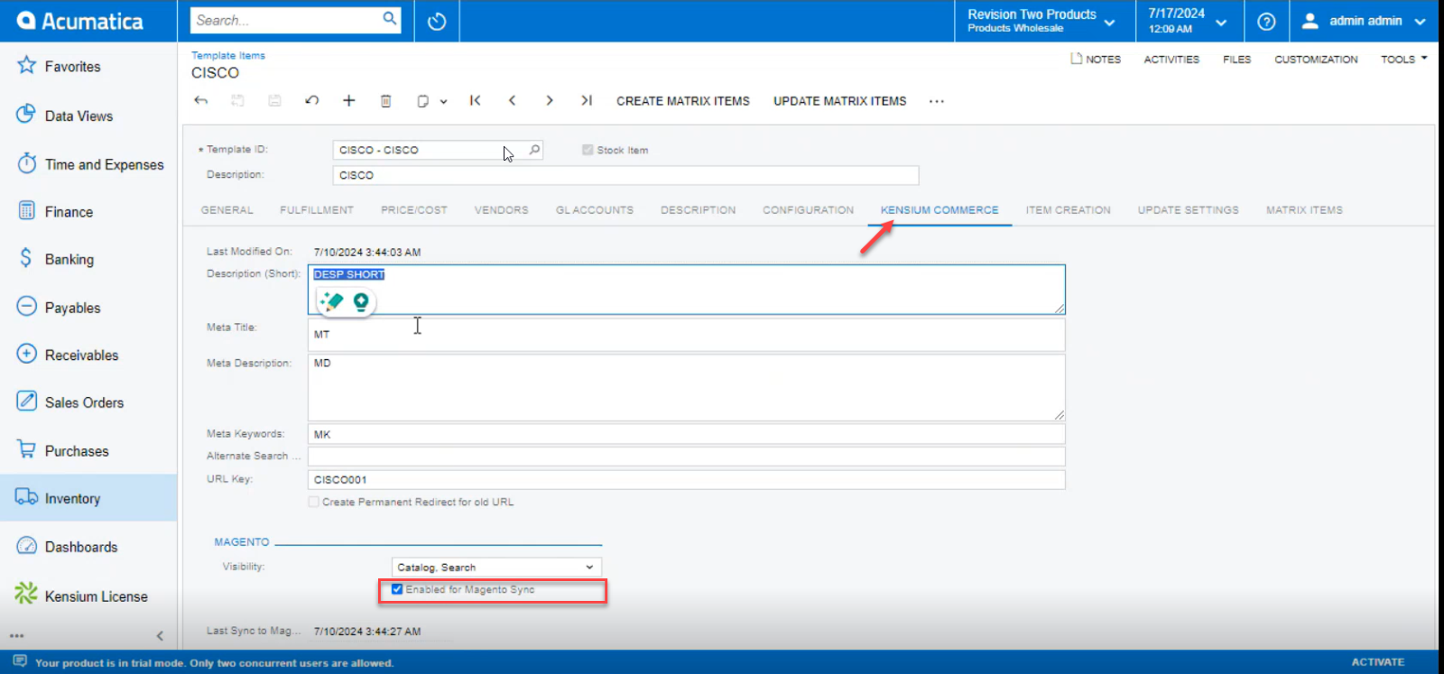Open the Customization menu

1316,60
